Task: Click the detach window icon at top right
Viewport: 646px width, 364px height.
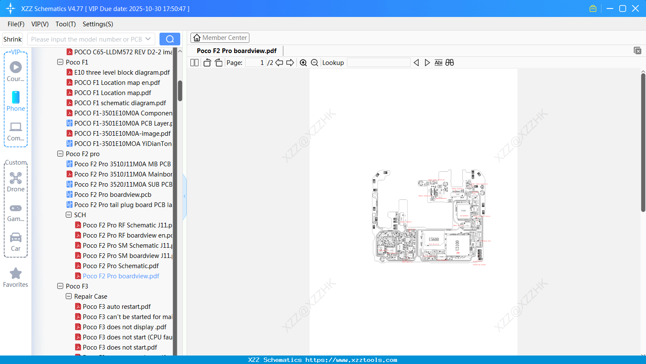Action: tap(638, 50)
